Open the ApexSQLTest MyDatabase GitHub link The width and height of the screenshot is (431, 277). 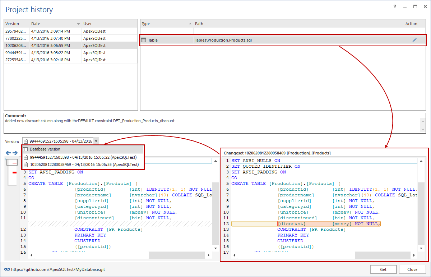(x=58, y=269)
